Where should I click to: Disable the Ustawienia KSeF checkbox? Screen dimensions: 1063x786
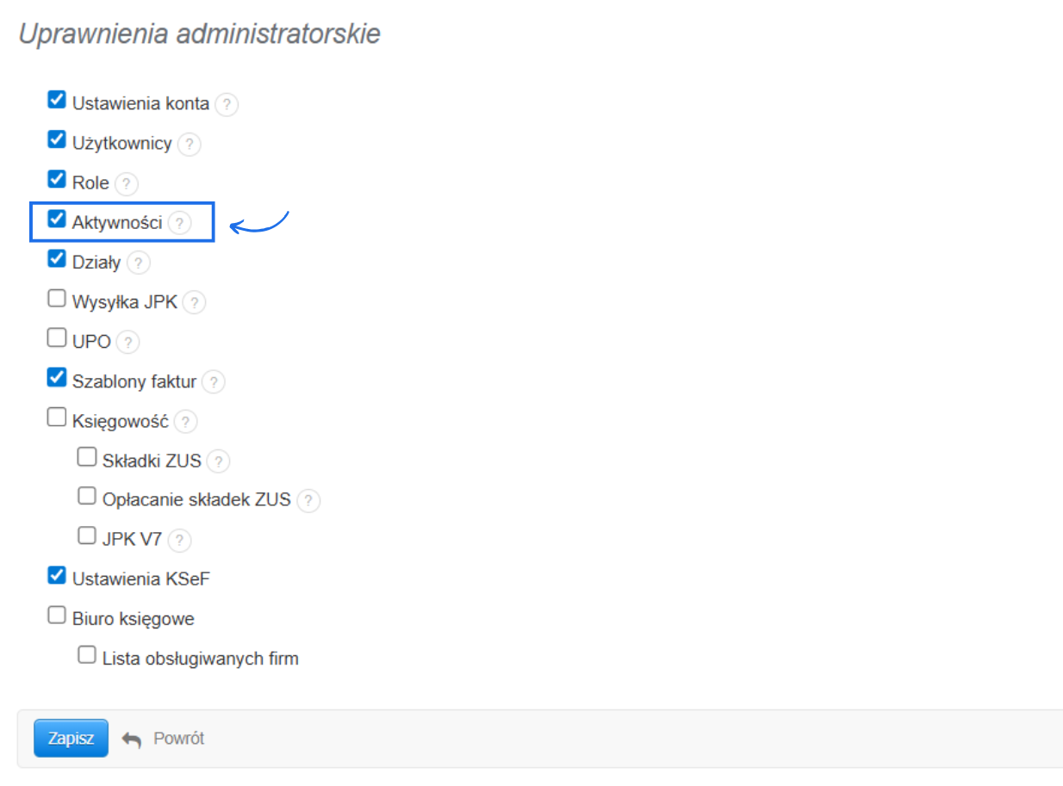(57, 575)
